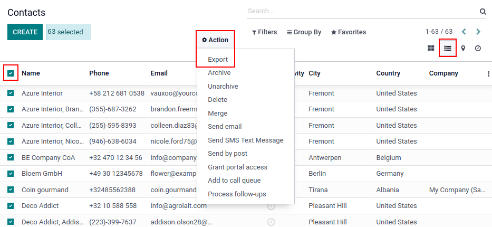Uncheck the Azure Interior row checkbox
The height and width of the screenshot is (227, 492).
pyautogui.click(x=11, y=93)
